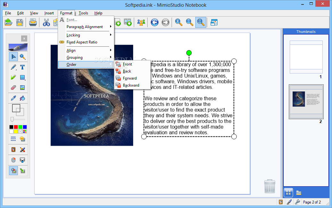
Task: Click the full screen view toolbar icon
Action: 214,22
